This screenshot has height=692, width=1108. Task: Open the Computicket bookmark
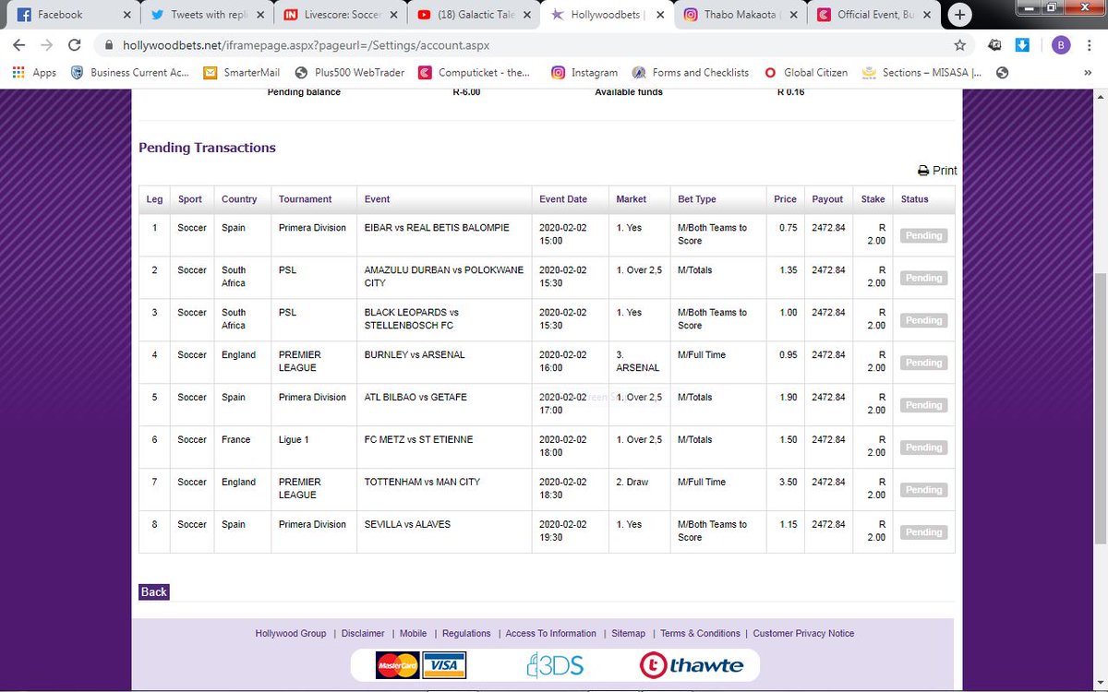click(474, 72)
